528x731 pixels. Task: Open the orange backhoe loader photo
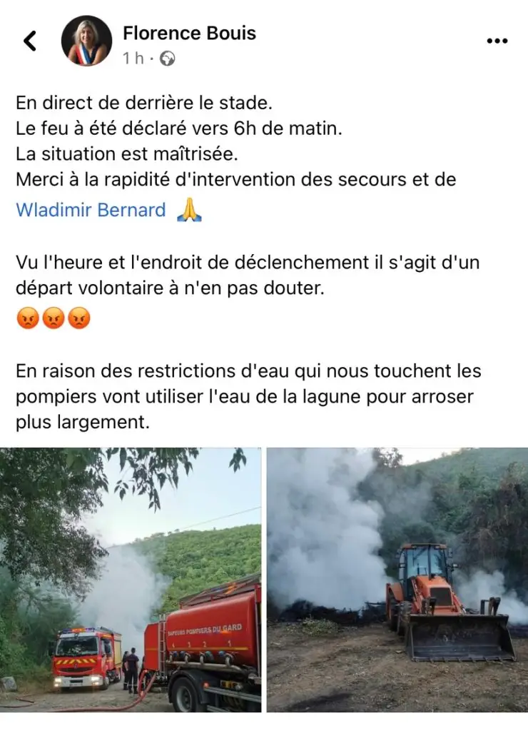[397, 580]
